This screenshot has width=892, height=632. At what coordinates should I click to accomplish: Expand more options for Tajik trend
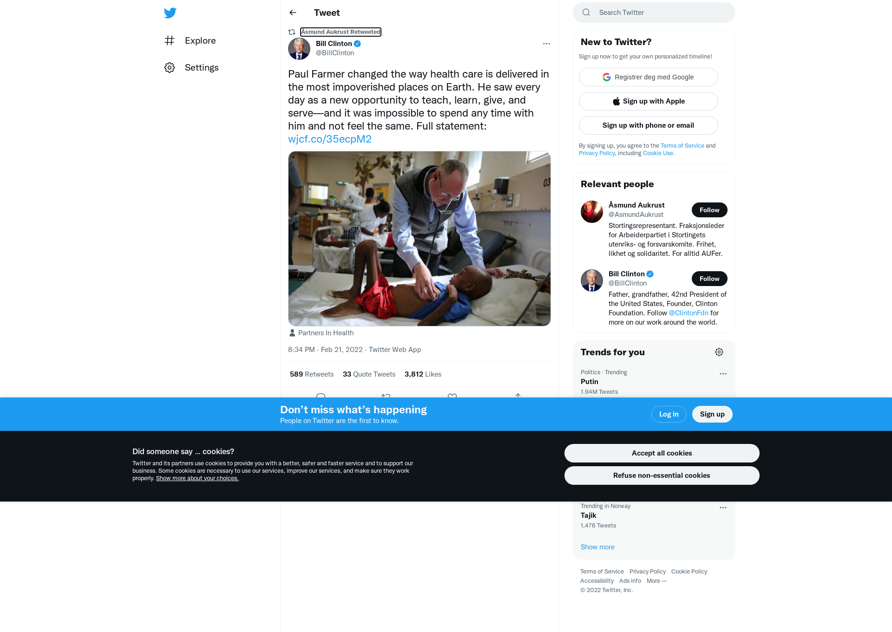723,508
